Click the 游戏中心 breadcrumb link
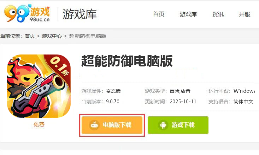Screen dimensions: 259x155 point(52,36)
